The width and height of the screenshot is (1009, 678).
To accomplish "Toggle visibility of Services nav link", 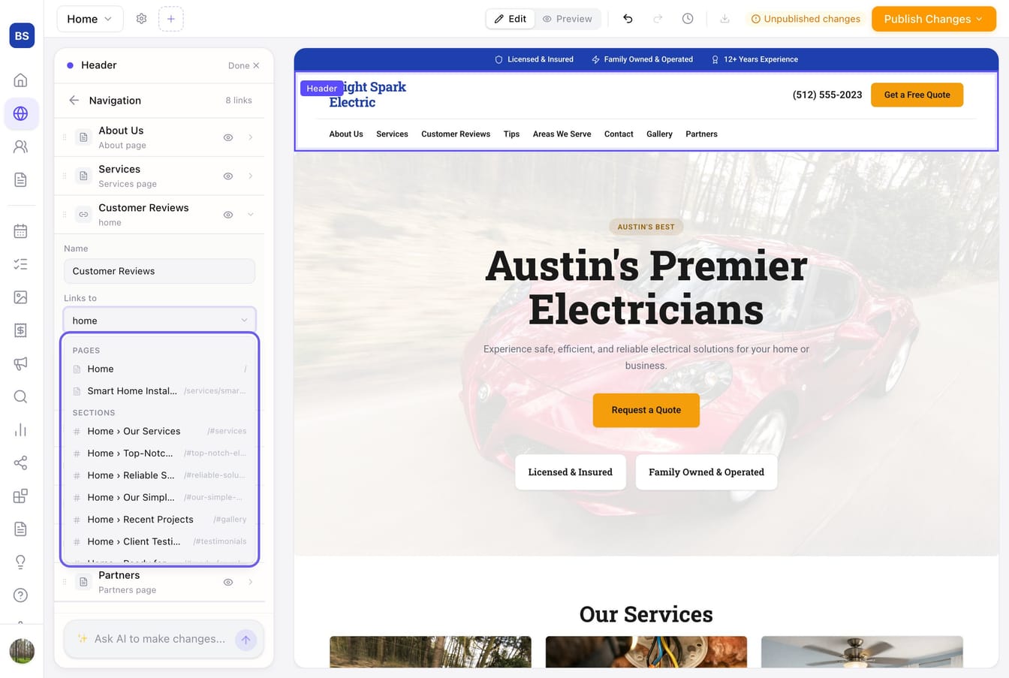I will coord(228,176).
